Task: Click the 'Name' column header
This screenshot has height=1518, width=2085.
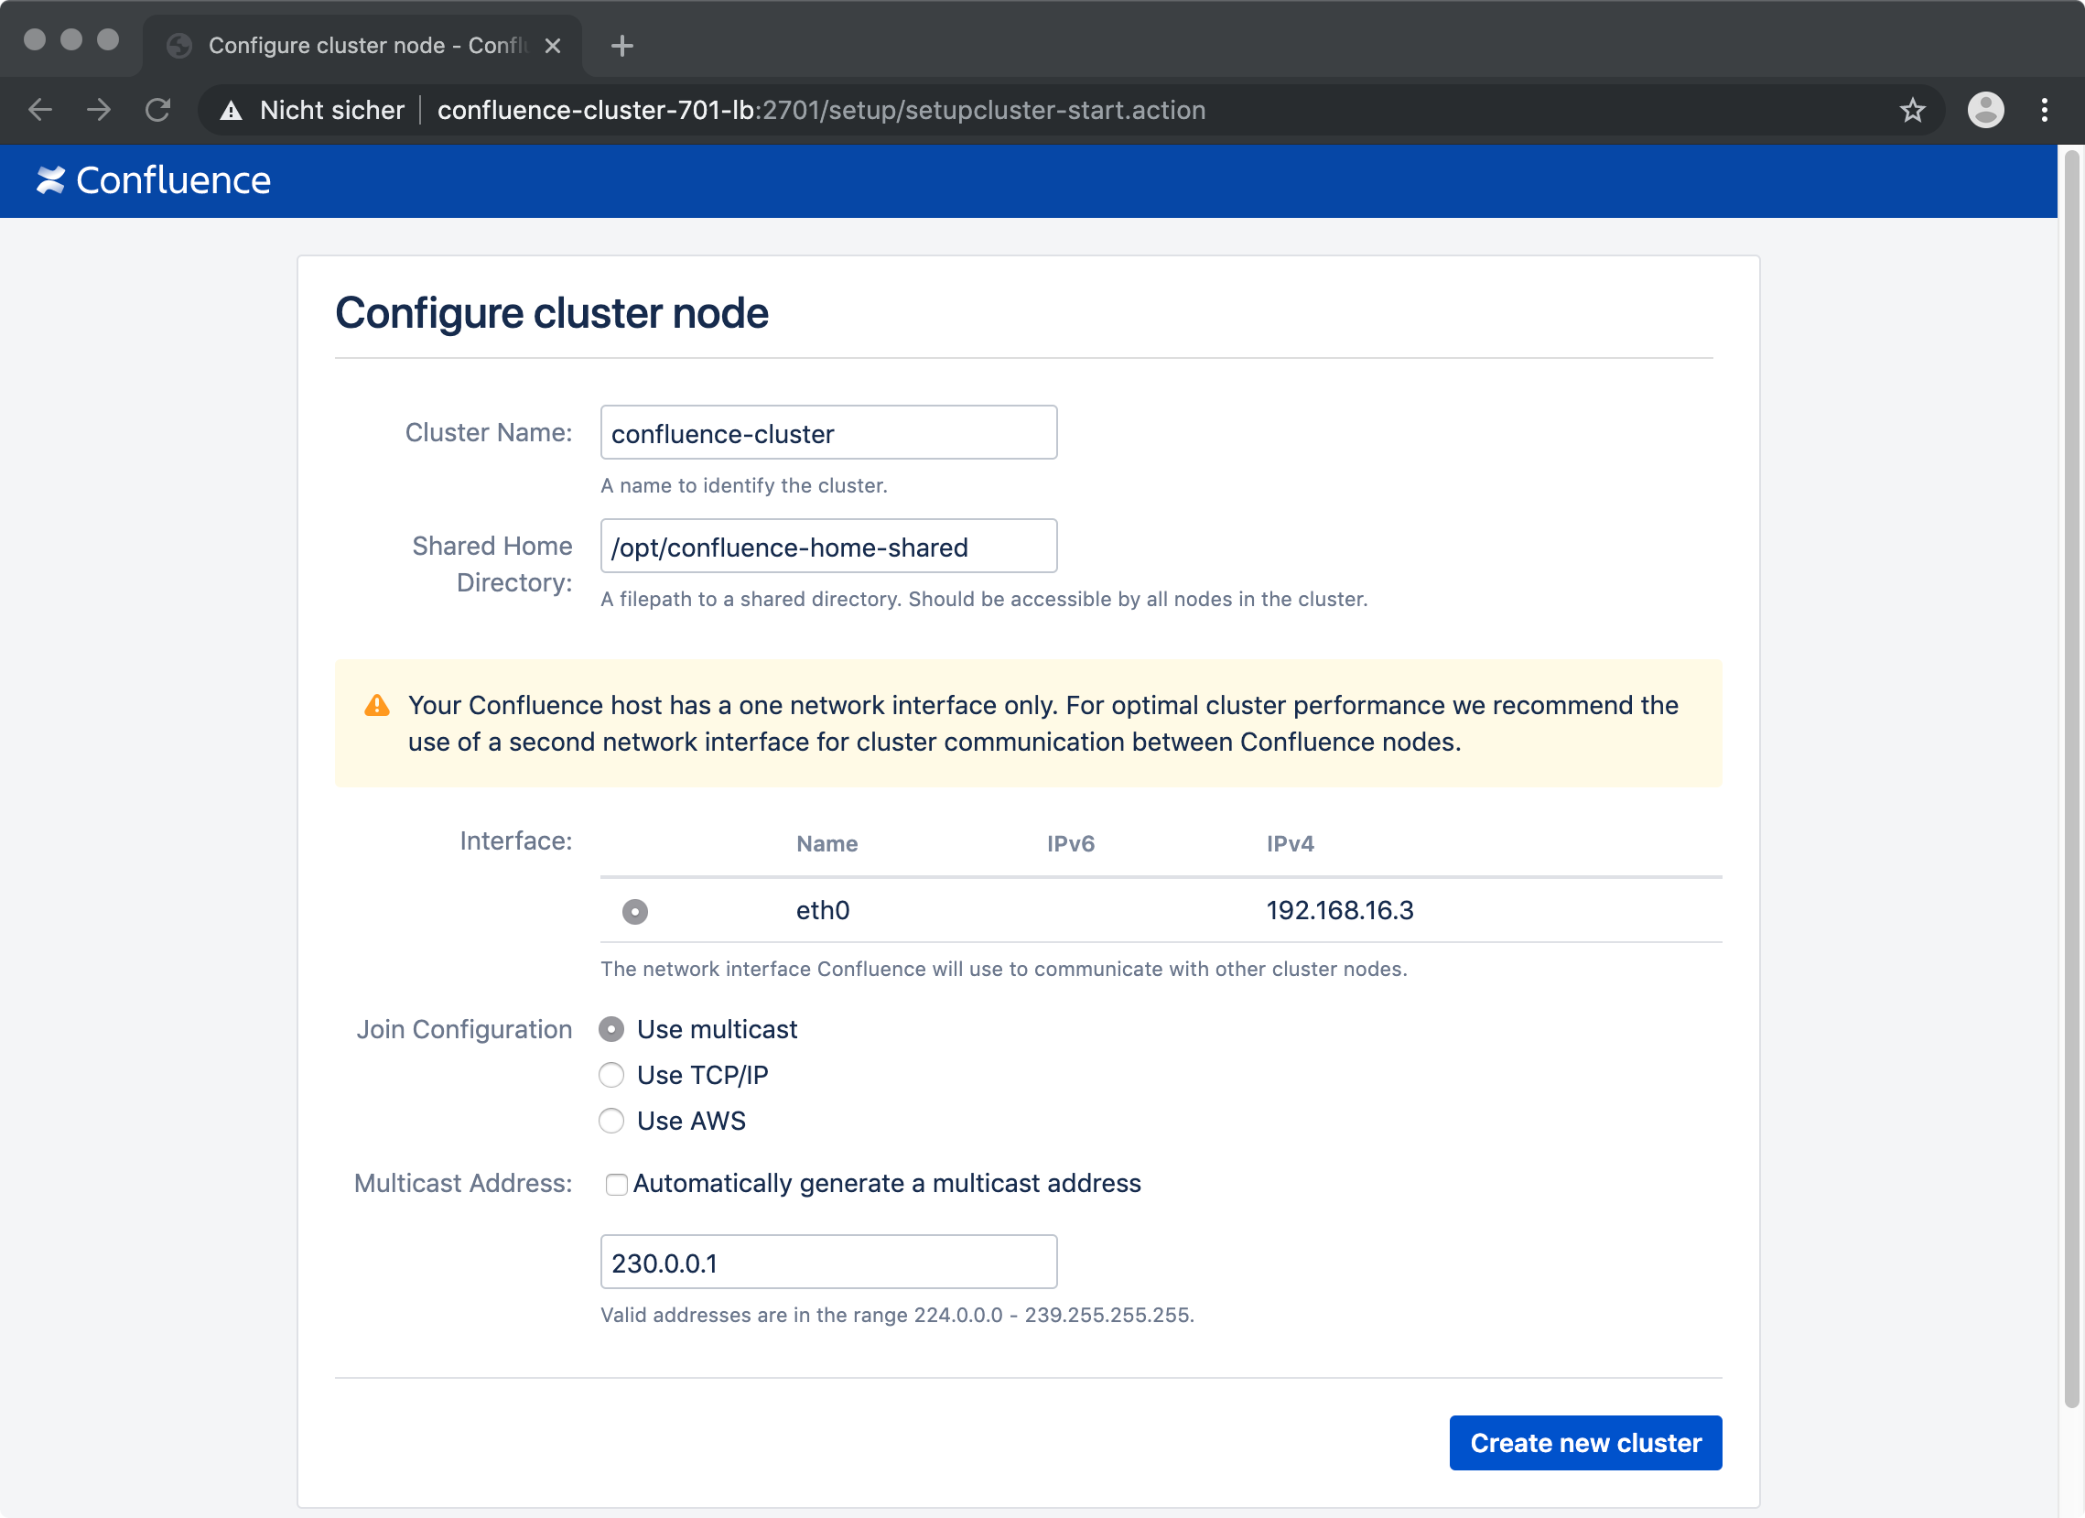Action: (827, 844)
